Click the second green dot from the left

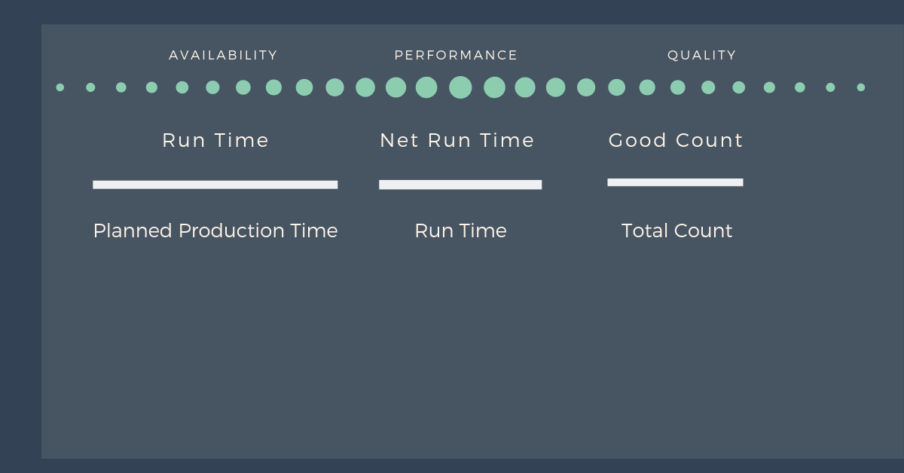90,87
